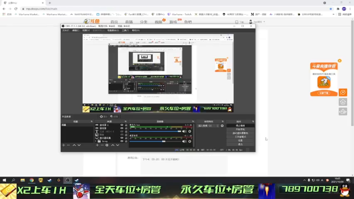354x199 pixels.
Task: Move selected source up in sources list
Action: 113,145
